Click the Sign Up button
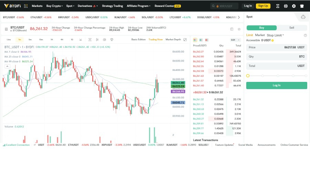 click(x=263, y=6)
